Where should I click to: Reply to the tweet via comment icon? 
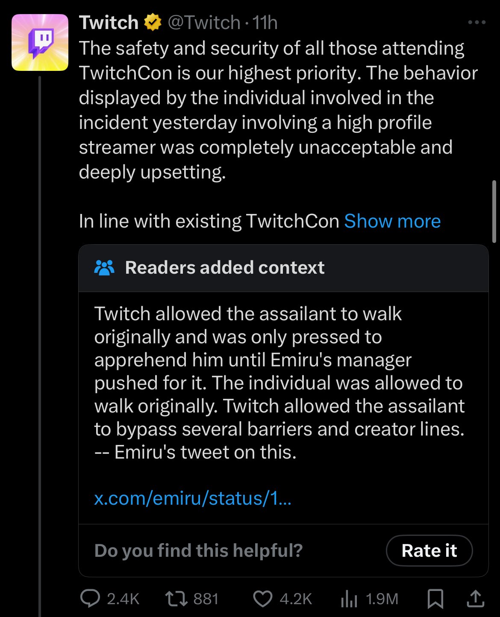[x=90, y=599]
